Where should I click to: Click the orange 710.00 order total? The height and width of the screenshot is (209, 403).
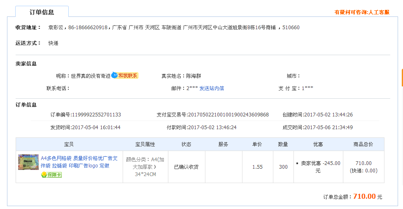(364, 197)
